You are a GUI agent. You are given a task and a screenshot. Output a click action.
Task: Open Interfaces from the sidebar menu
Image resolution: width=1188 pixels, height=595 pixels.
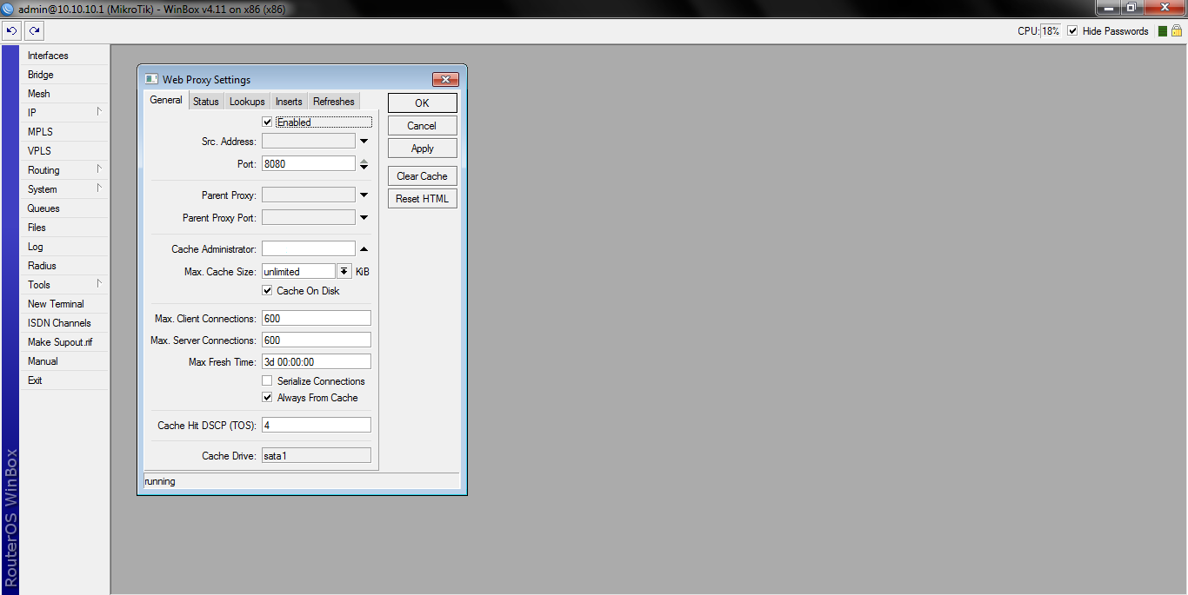point(65,56)
